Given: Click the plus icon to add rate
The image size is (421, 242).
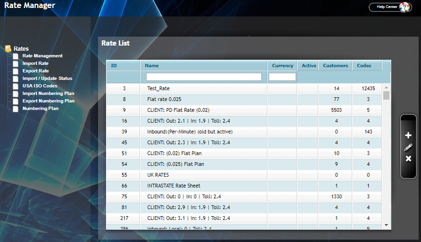Looking at the screenshot, I should [x=408, y=136].
